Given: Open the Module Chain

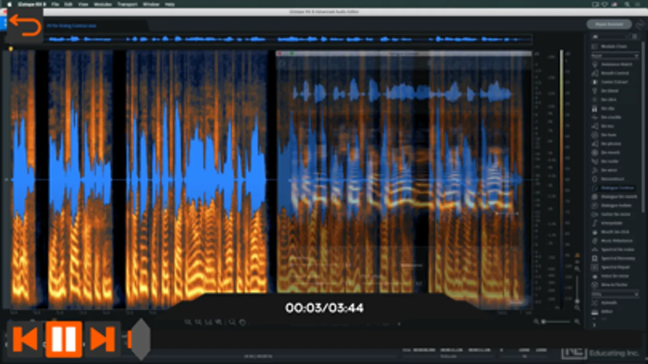Looking at the screenshot, I should coord(610,47).
